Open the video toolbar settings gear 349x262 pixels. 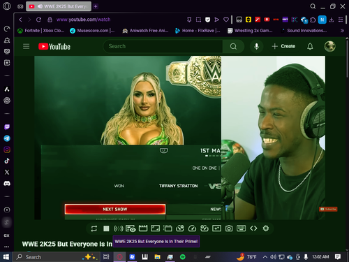[266, 228]
